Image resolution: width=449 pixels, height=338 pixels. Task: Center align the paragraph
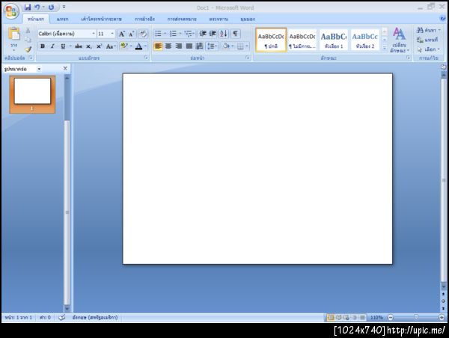(168, 46)
